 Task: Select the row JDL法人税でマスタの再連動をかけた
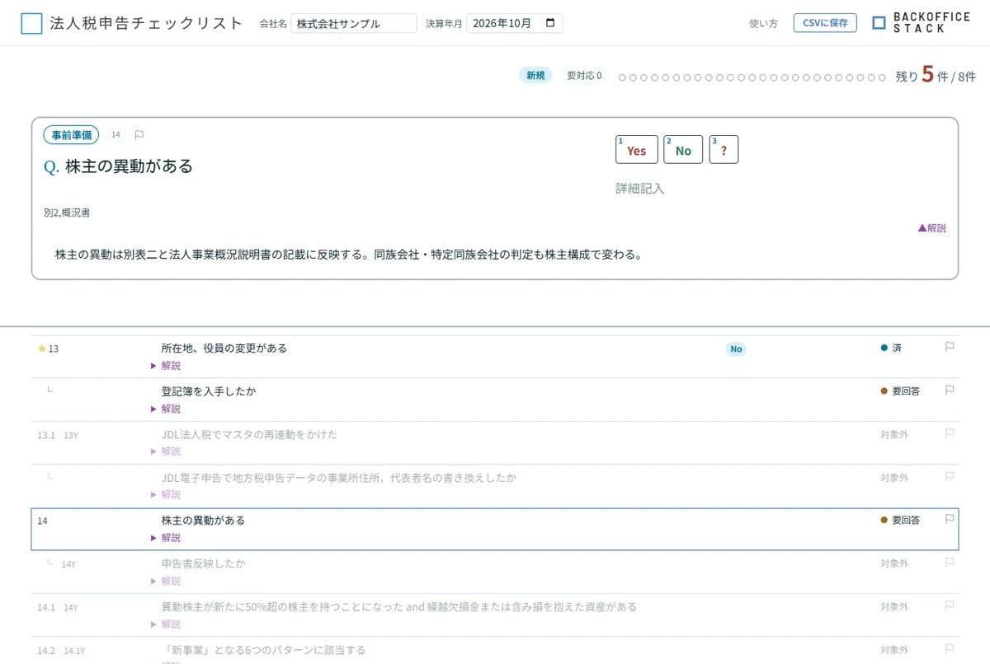coord(495,442)
